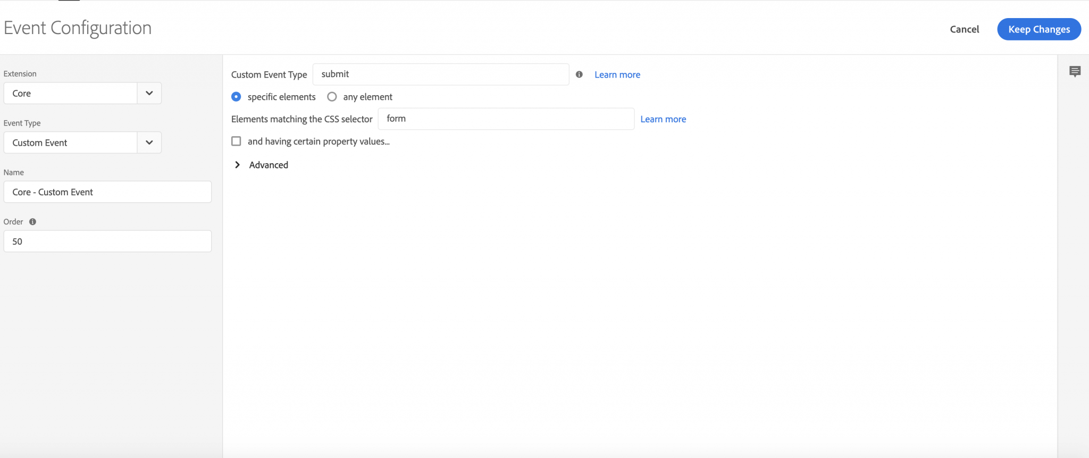Expand the Advanced section chevron
Image resolution: width=1089 pixels, height=458 pixels.
coord(237,165)
